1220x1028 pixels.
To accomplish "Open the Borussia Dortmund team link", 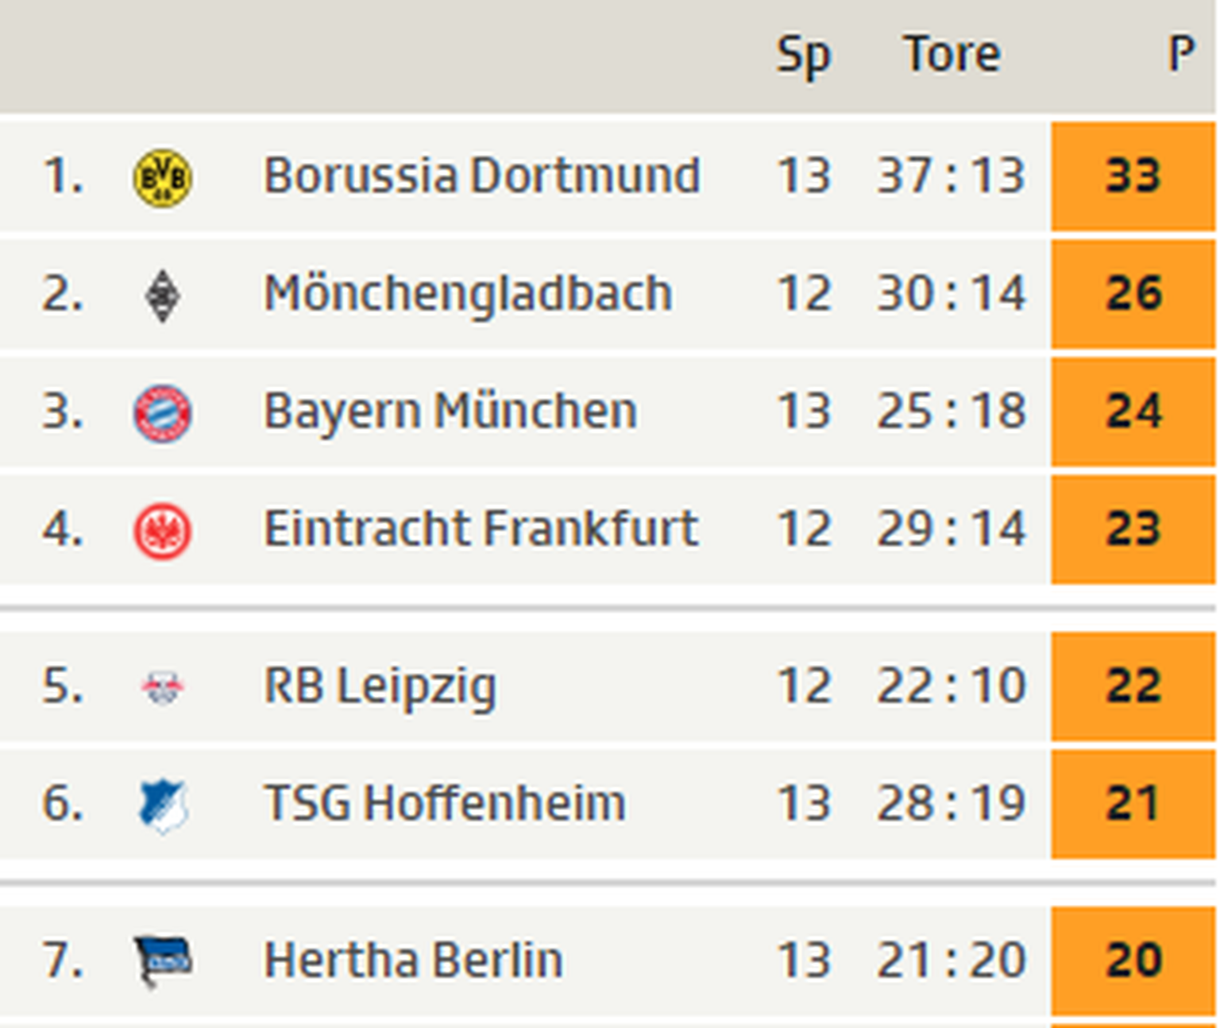I will click(481, 176).
